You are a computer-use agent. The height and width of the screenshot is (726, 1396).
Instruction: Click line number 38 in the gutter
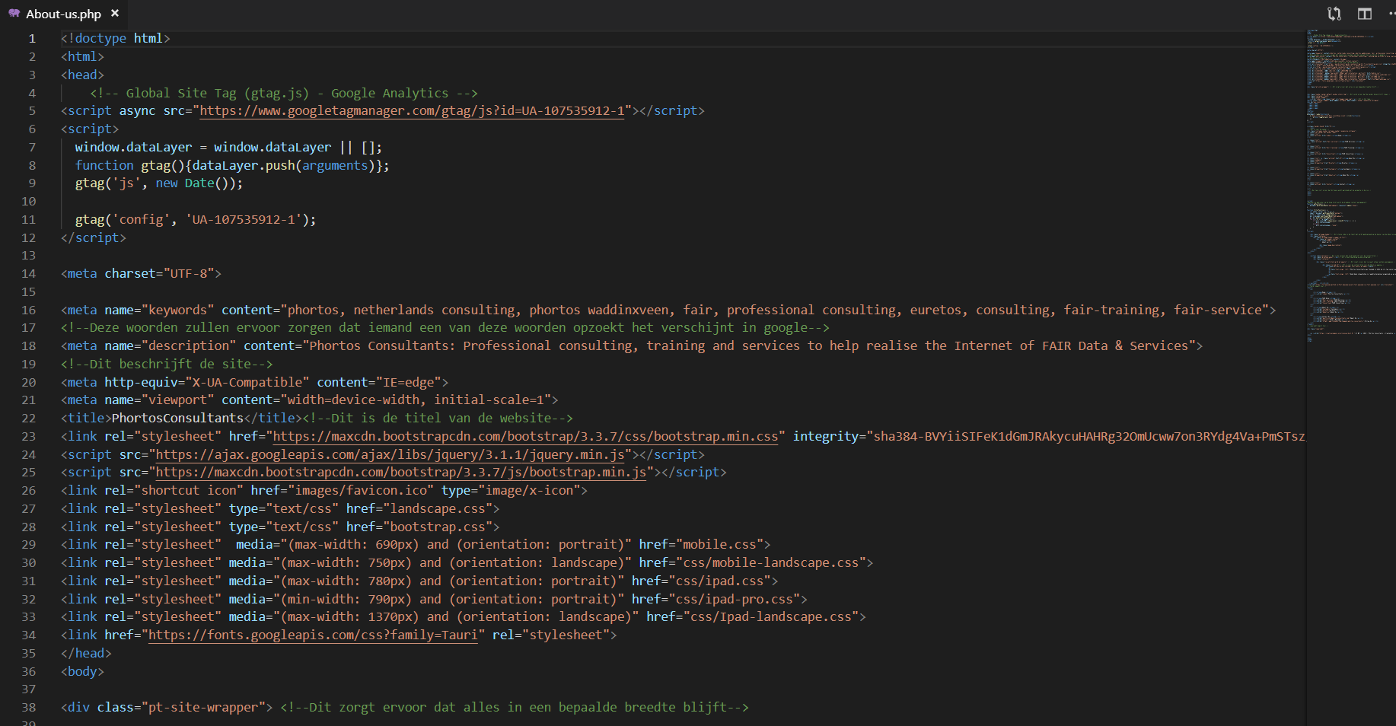[29, 707]
